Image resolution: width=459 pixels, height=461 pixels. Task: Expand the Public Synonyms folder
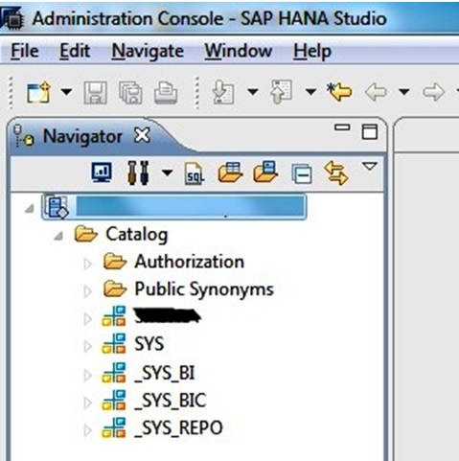87,291
